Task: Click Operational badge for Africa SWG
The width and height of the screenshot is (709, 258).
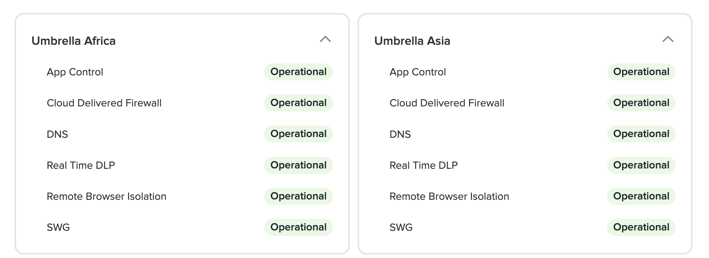Action: tap(298, 227)
